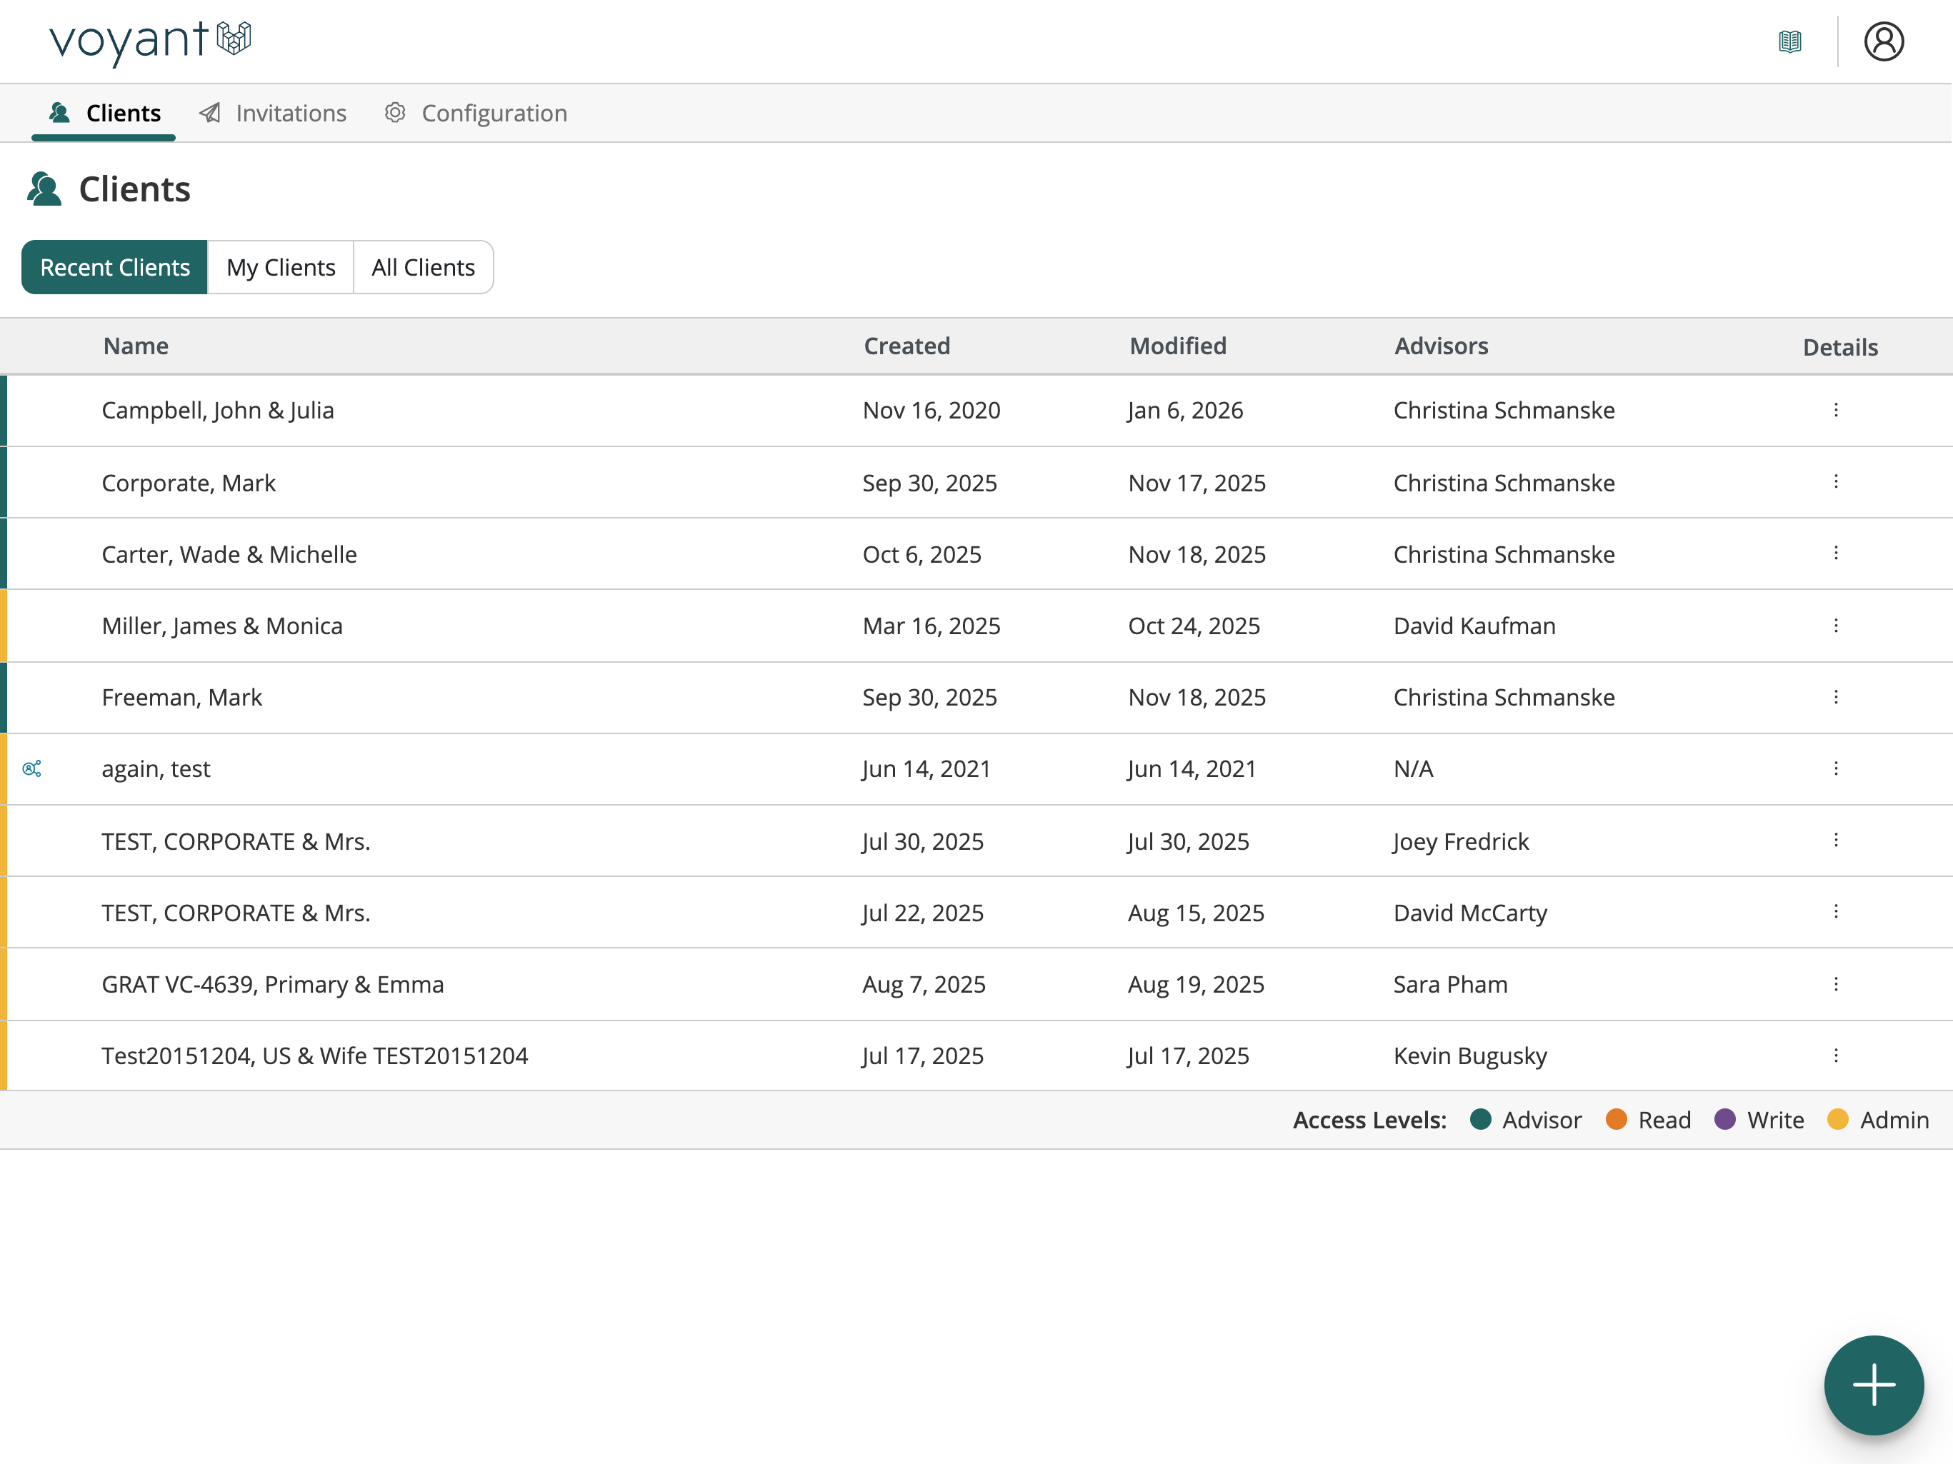The image size is (1953, 1464).
Task: Switch to All Clients filter
Action: click(x=423, y=267)
